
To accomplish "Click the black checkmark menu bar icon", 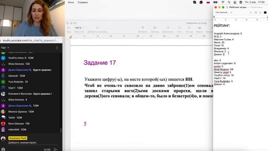I will click(194, 2).
